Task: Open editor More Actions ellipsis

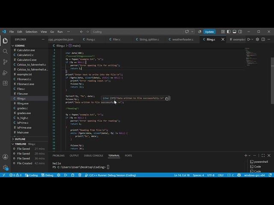Action: point(269,39)
